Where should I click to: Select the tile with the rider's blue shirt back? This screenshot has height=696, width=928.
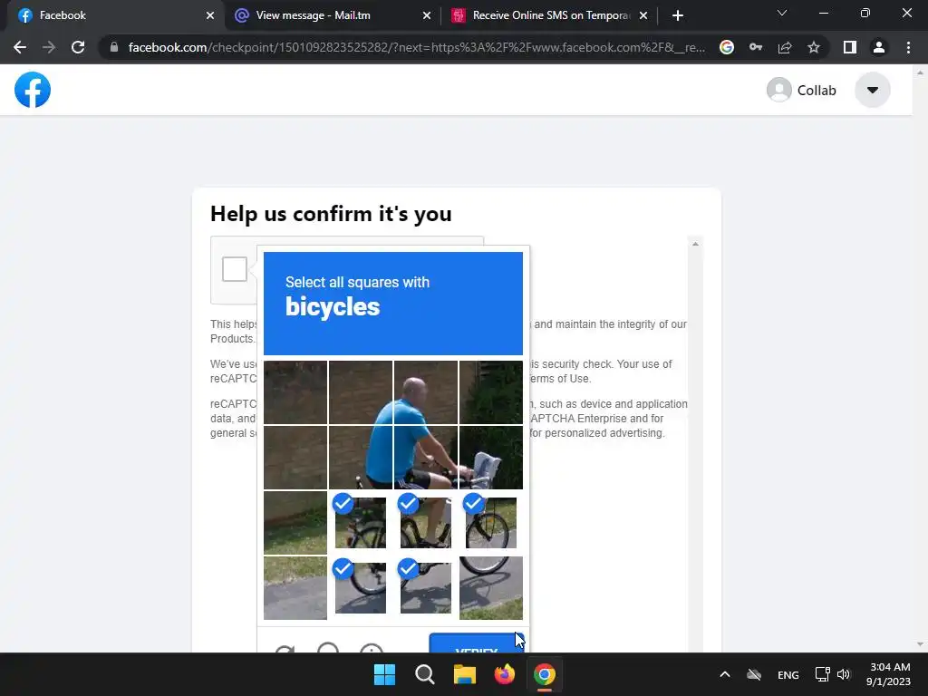click(x=361, y=458)
